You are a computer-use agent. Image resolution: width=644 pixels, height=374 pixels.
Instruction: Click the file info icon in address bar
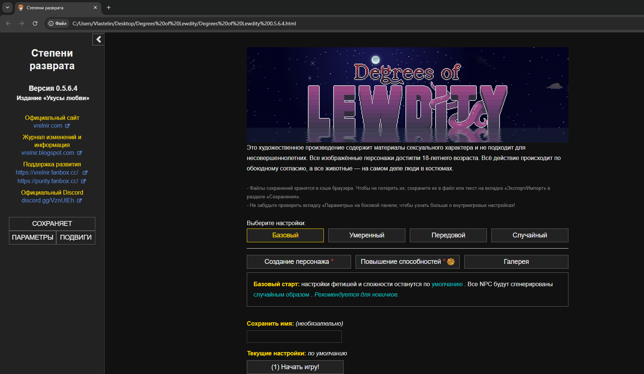51,23
